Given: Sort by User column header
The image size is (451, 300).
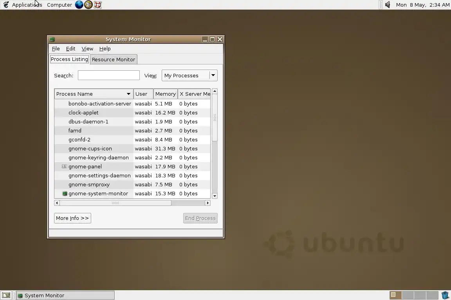Looking at the screenshot, I should pos(143,94).
